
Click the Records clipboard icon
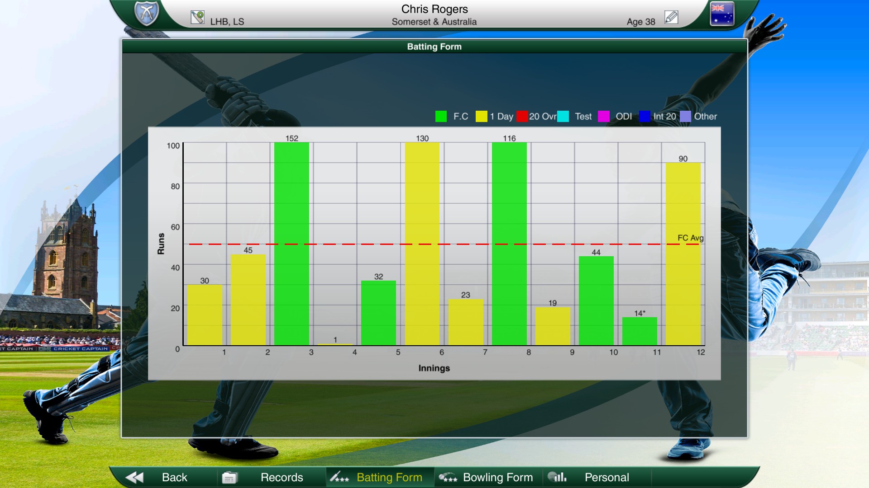point(230,477)
